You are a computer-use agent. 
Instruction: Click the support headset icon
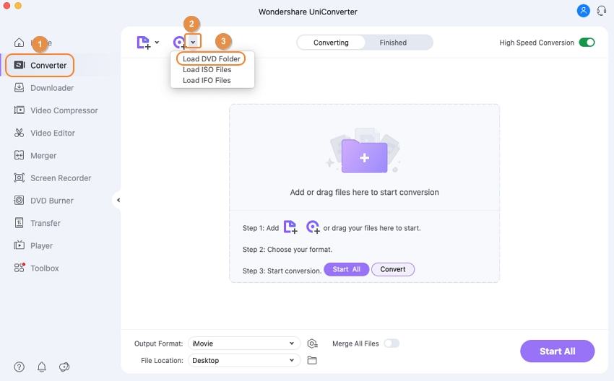click(602, 11)
